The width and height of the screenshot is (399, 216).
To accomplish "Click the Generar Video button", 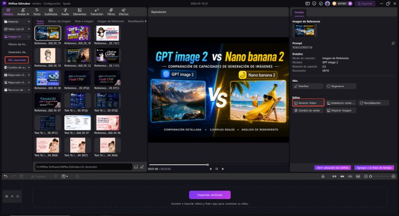I will point(308,103).
